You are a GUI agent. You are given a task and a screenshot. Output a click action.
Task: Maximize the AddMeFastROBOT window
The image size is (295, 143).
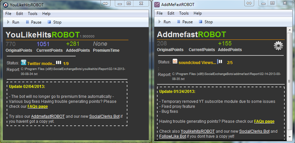point(272,3)
